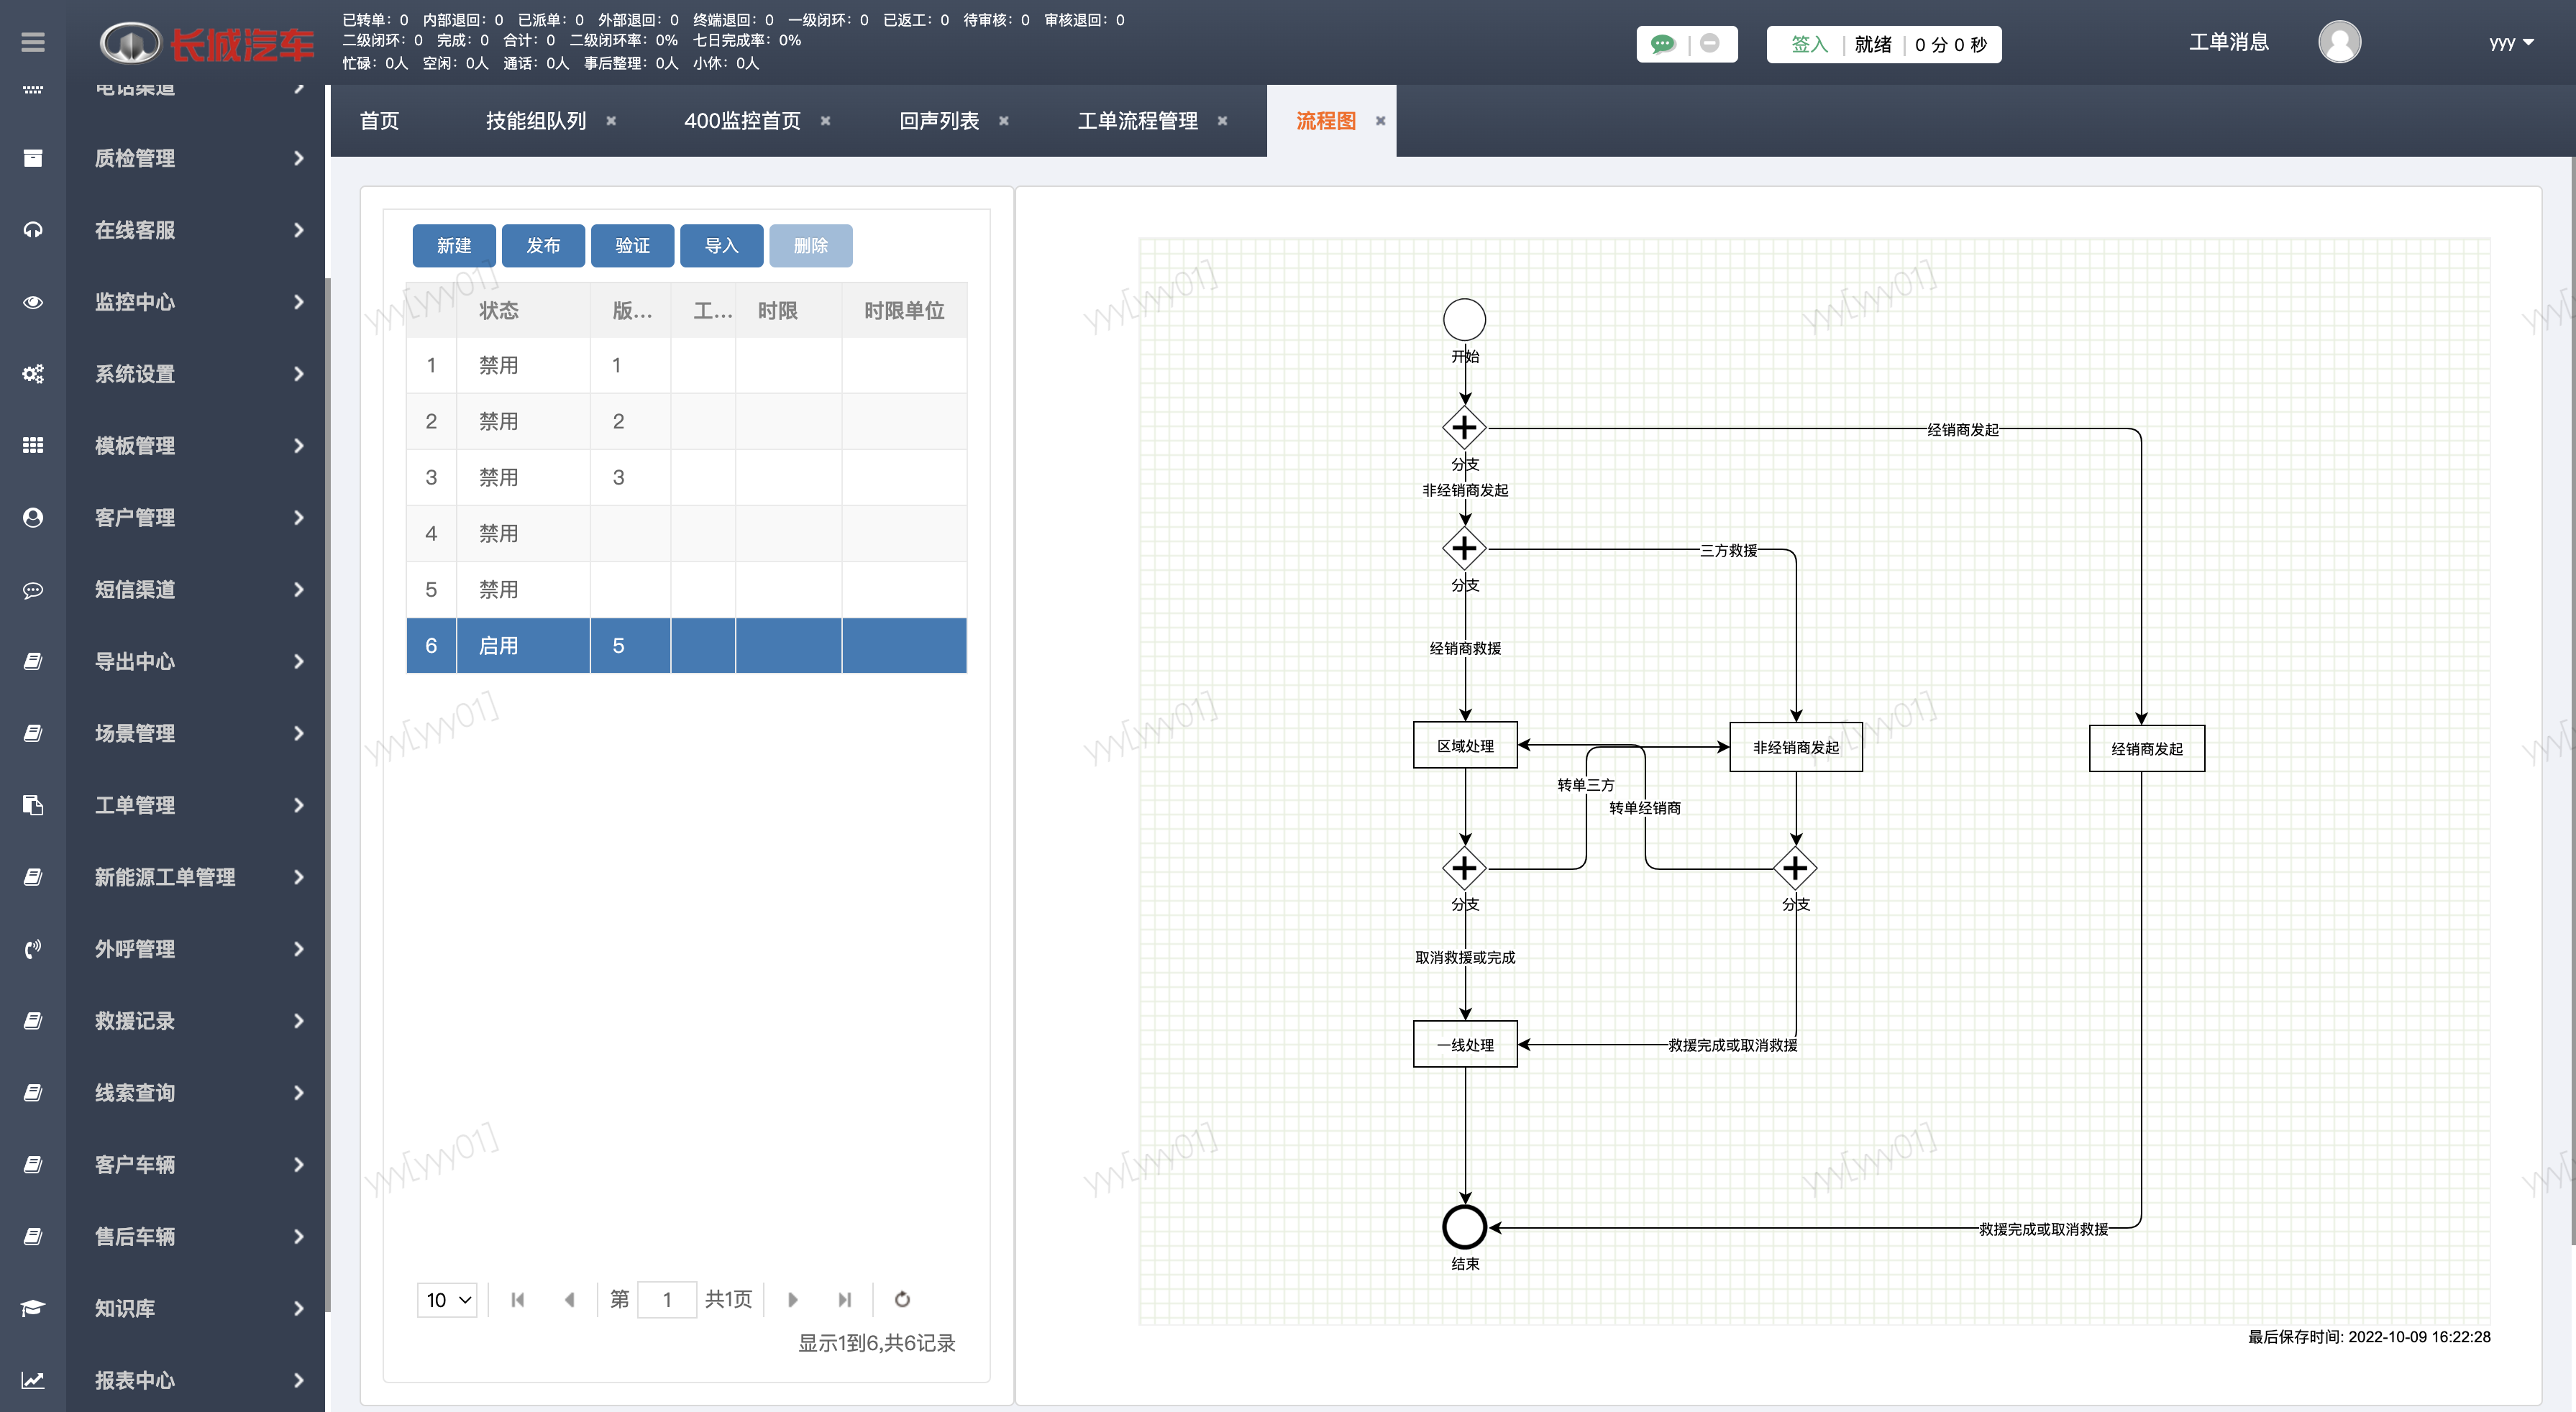Click the 监控中心 eye icon
2576x1412 pixels.
[x=33, y=302]
